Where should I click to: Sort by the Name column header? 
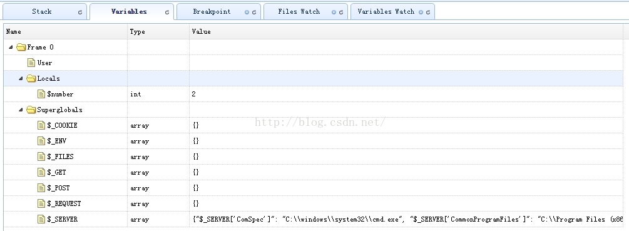66,31
